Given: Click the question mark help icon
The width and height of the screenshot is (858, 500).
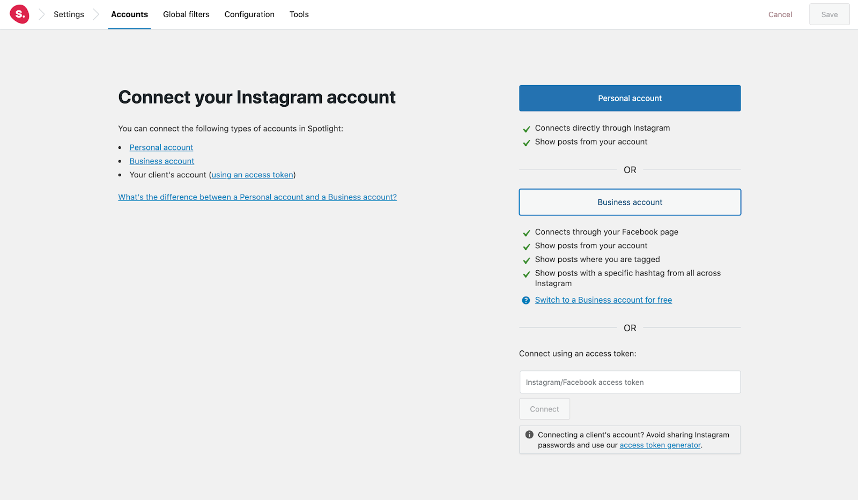Looking at the screenshot, I should (x=526, y=301).
